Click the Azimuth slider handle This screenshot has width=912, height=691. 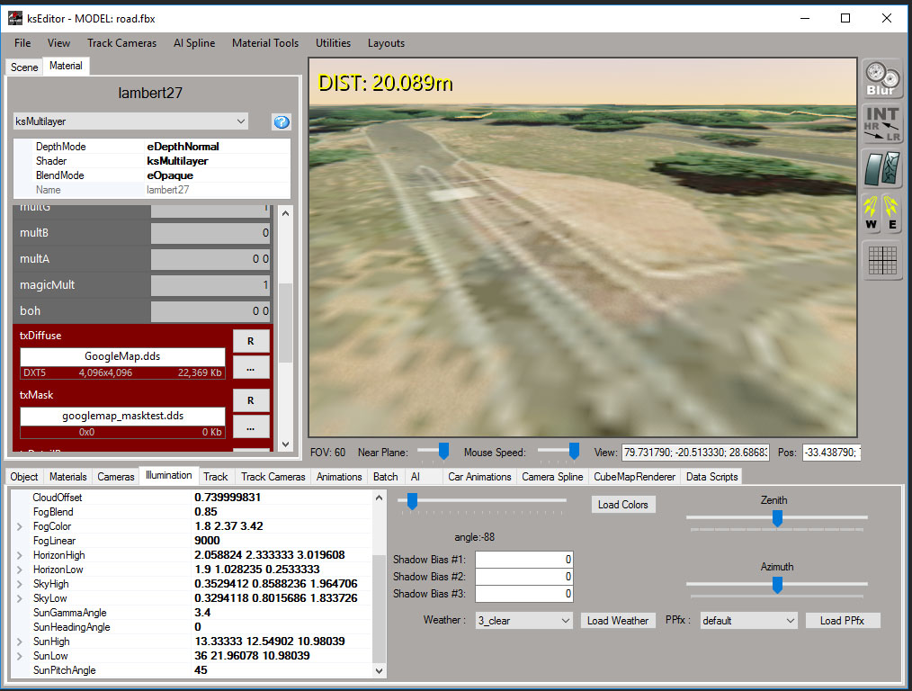pos(777,585)
